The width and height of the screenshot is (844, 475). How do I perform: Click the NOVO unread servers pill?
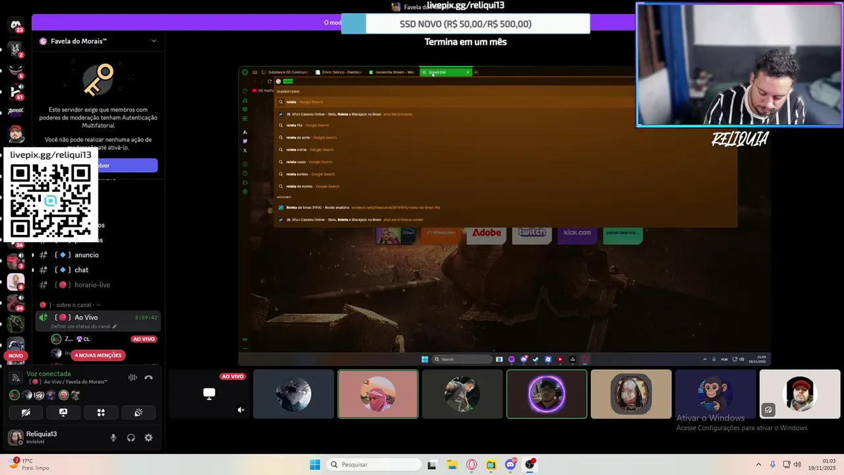pyautogui.click(x=16, y=356)
